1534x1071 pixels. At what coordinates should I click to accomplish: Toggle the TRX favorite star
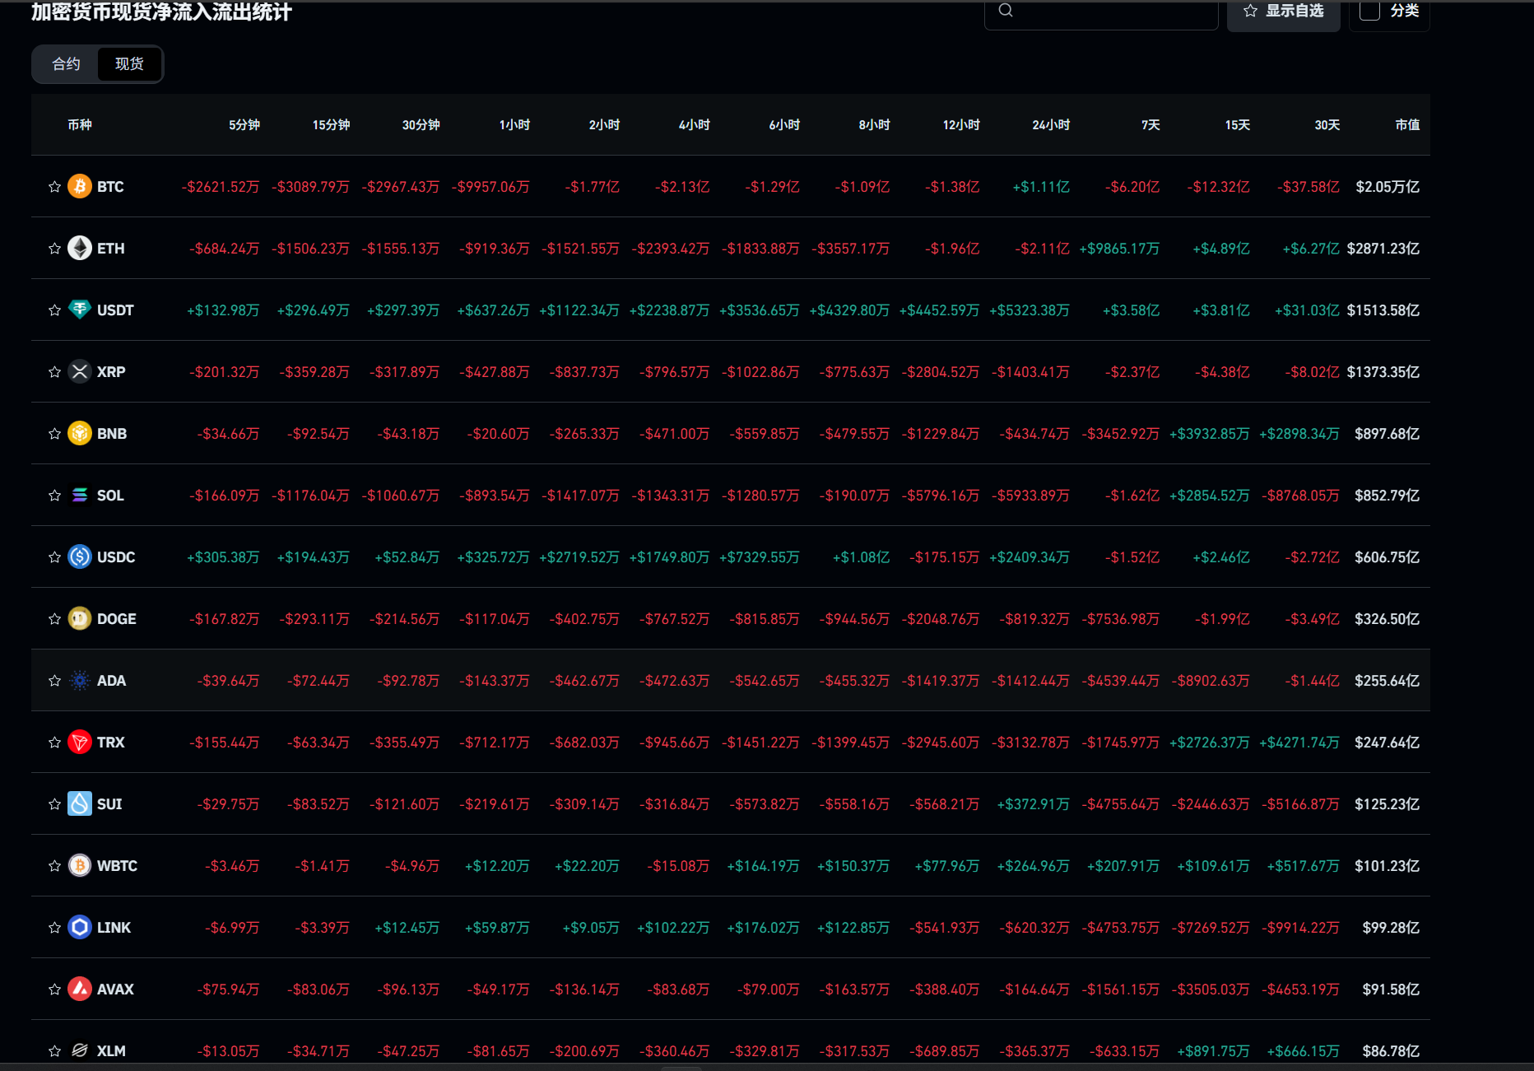tap(54, 743)
